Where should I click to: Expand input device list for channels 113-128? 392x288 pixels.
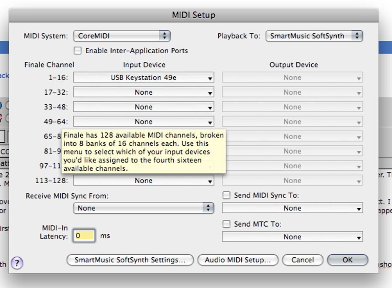pyautogui.click(x=143, y=181)
